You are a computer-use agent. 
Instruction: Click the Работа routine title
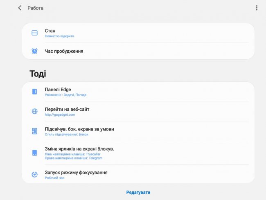point(35,8)
